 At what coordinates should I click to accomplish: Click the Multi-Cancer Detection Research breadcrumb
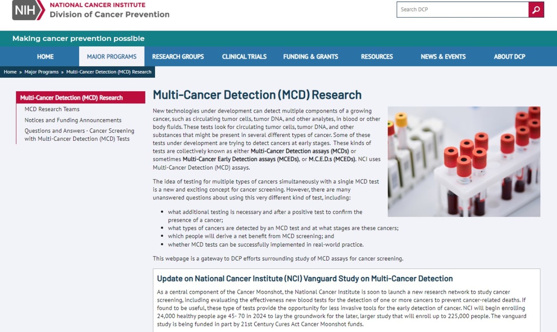coord(109,72)
